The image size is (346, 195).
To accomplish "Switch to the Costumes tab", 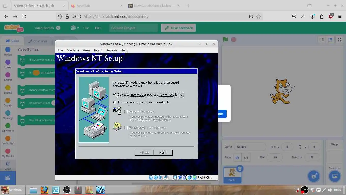I will (38, 41).
